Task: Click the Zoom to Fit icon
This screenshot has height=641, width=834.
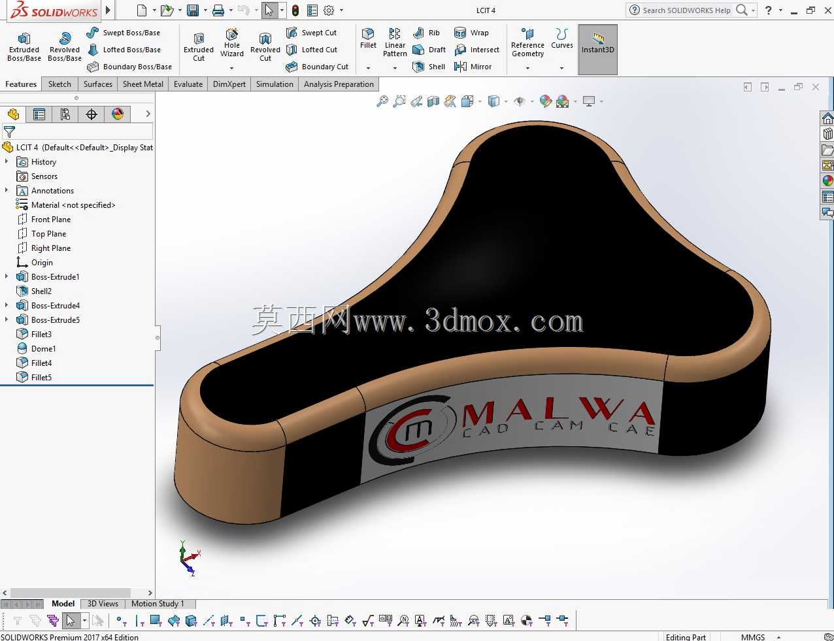Action: click(x=382, y=101)
